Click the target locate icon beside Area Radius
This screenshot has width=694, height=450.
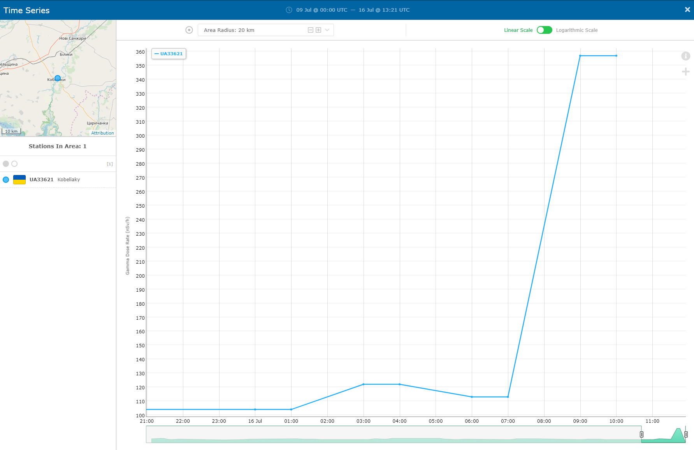(189, 30)
